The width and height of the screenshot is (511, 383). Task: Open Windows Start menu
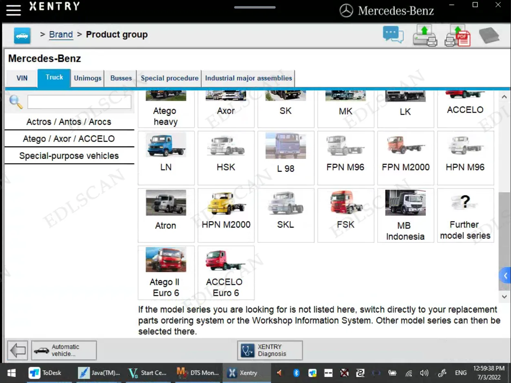coord(11,373)
